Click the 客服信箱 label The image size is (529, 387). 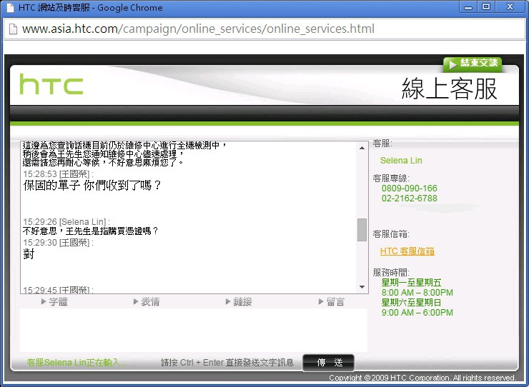coord(391,234)
